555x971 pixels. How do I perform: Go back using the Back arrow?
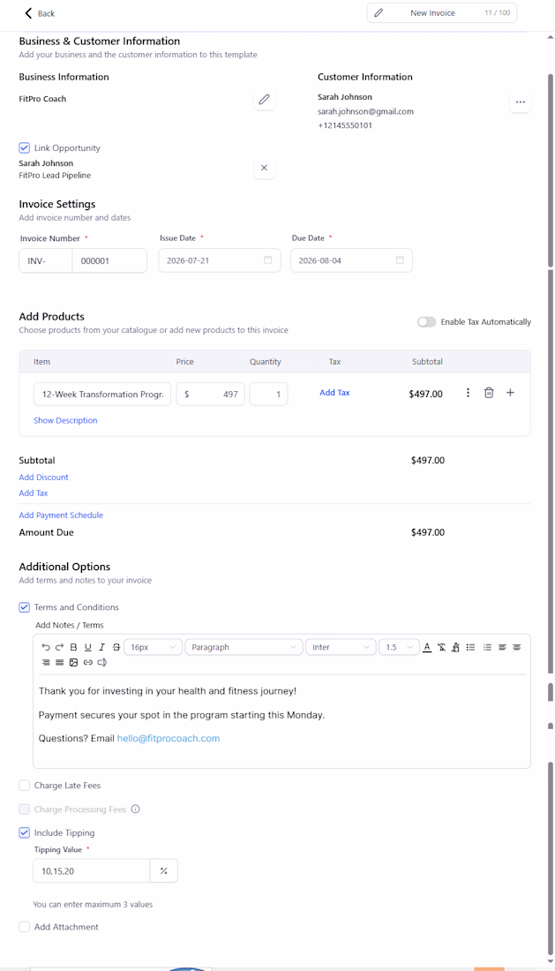(28, 13)
